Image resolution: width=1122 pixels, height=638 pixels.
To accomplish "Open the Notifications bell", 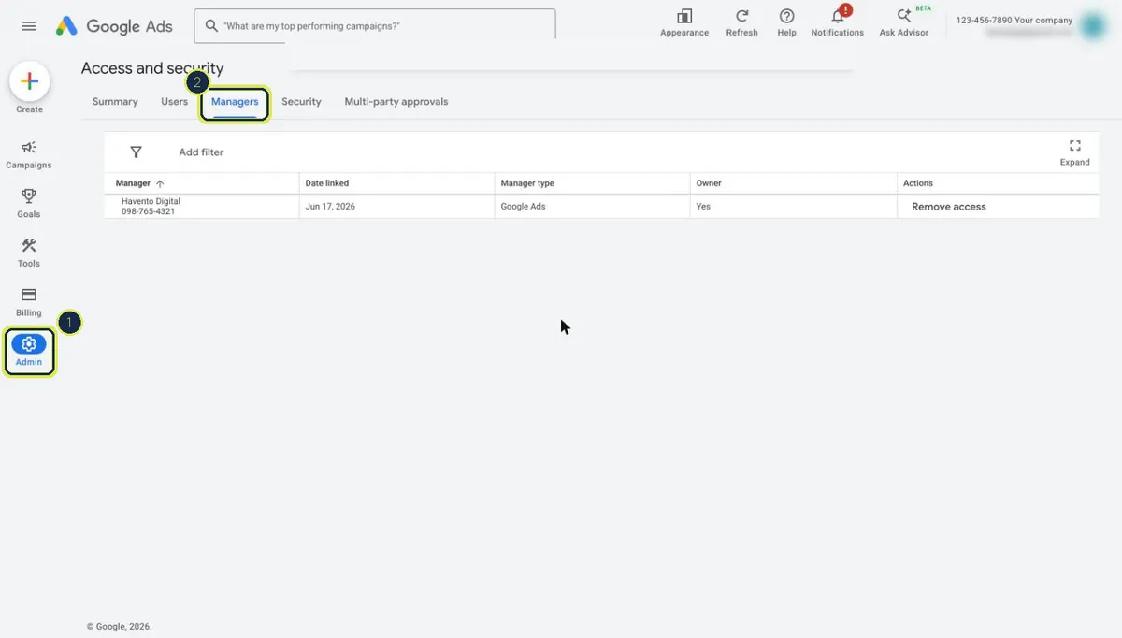I will pos(838,23).
